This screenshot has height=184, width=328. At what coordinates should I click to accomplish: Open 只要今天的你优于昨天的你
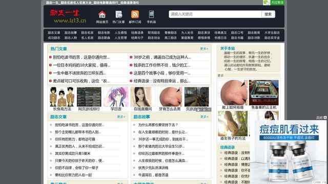point(79,160)
